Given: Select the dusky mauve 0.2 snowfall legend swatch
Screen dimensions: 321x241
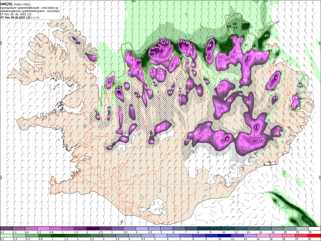Looking at the screenshot, I should (7, 228).
